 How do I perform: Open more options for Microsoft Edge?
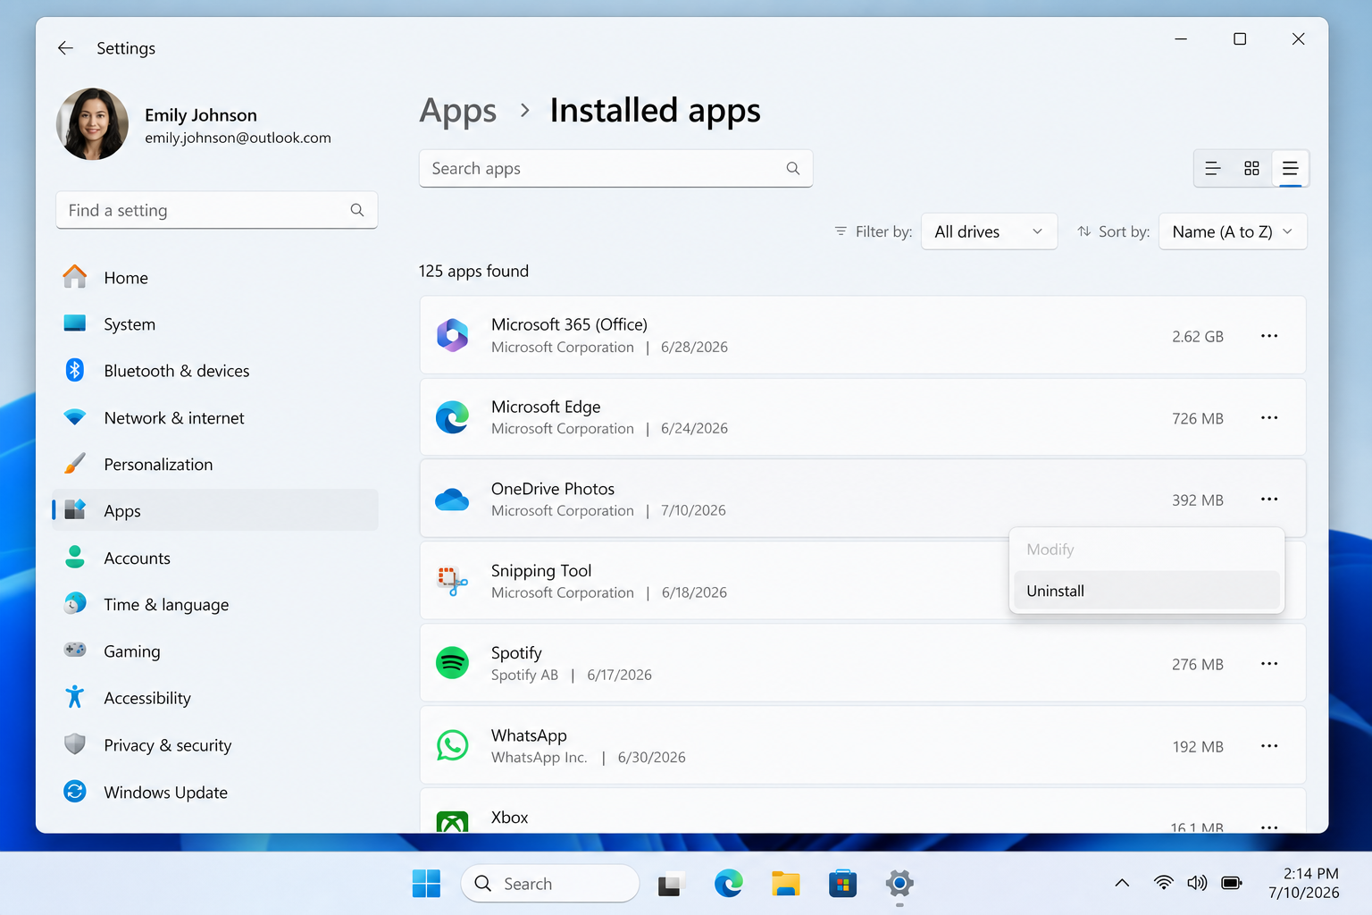coord(1269,418)
